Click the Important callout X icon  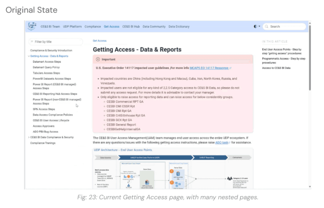pos(98,59)
